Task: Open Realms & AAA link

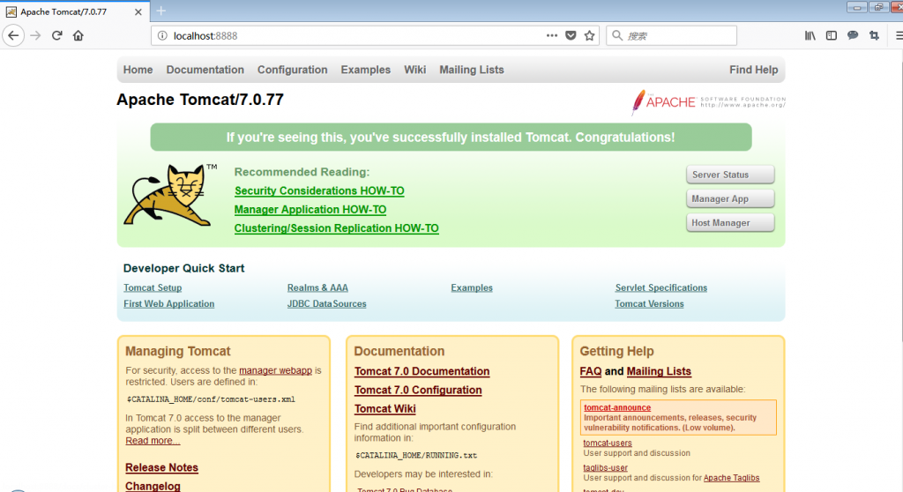Action: (x=317, y=287)
